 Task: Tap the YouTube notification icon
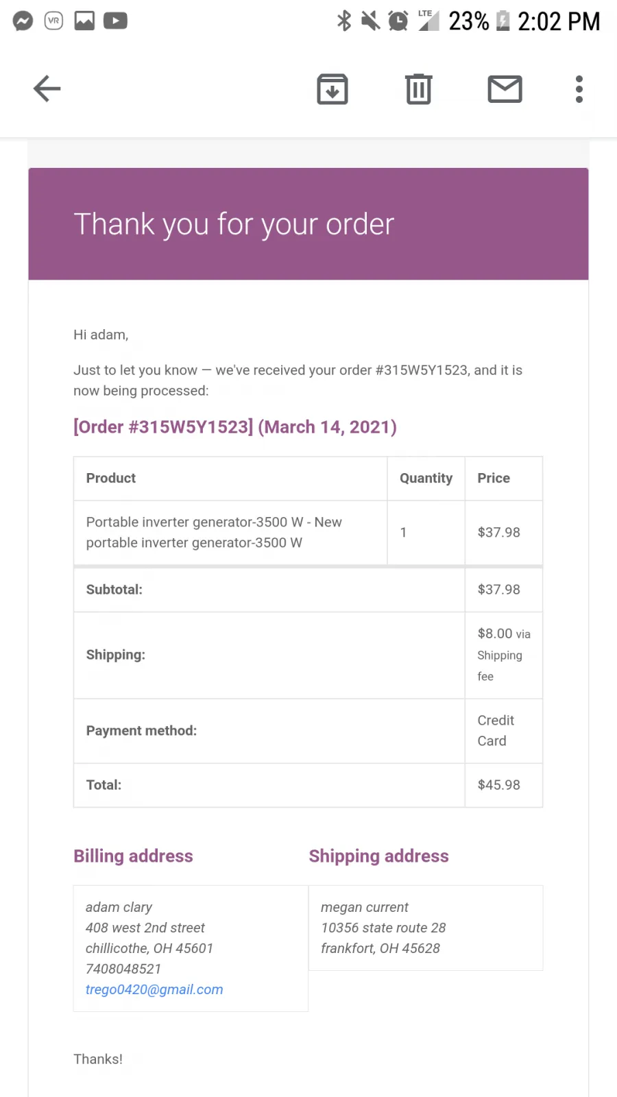(115, 21)
